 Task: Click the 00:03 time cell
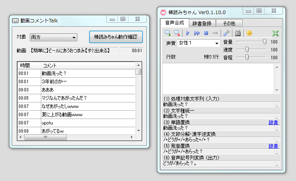29,90
